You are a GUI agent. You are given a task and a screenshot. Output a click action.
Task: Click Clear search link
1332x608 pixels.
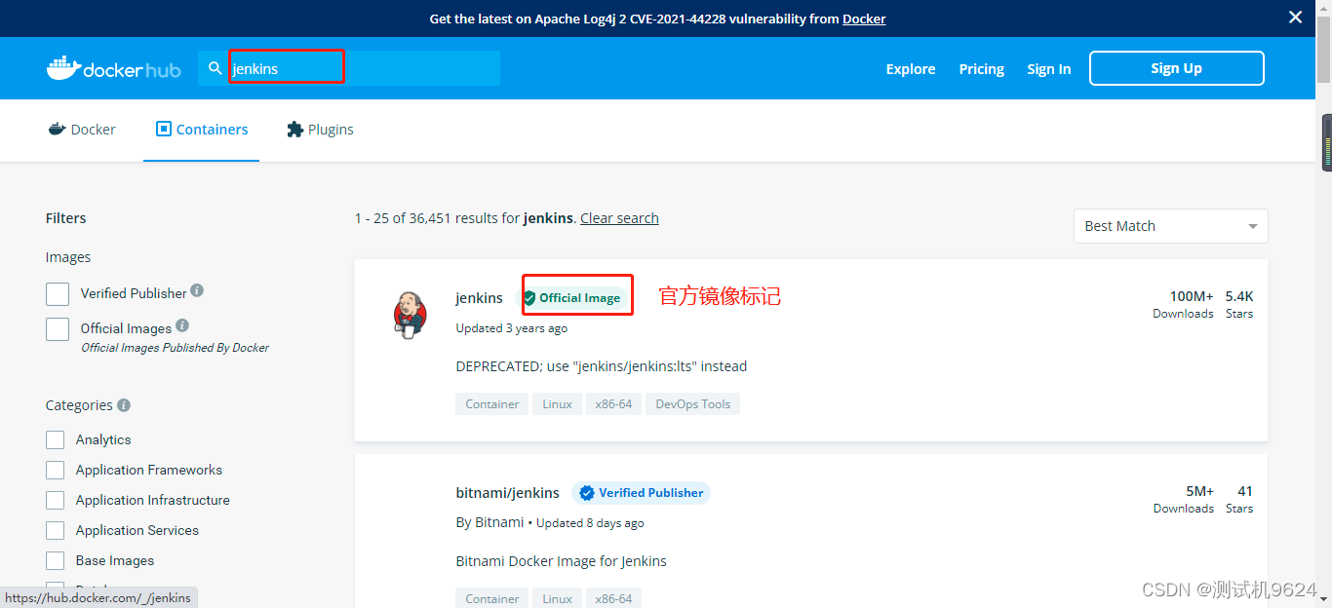click(619, 218)
